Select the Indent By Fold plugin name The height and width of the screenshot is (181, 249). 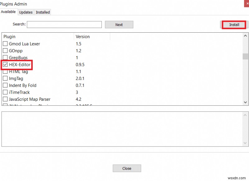click(23, 85)
